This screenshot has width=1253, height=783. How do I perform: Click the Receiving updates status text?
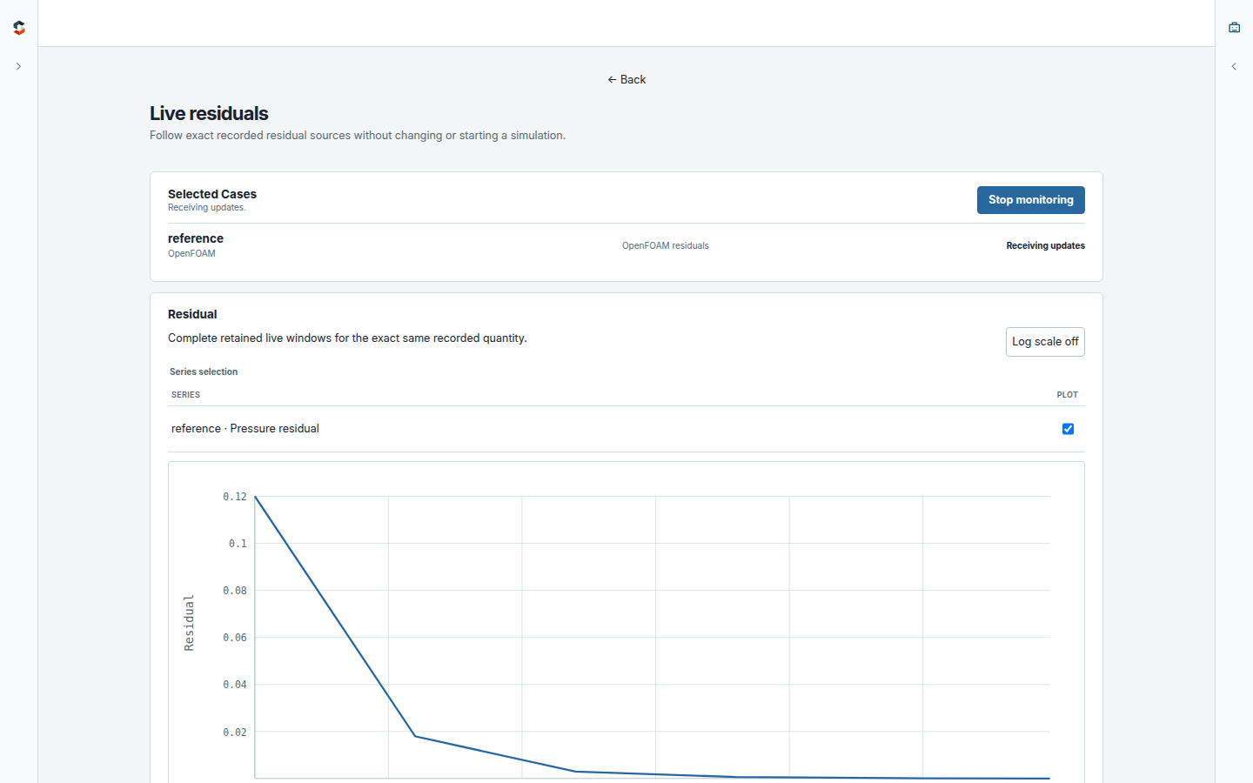pyautogui.click(x=1045, y=246)
